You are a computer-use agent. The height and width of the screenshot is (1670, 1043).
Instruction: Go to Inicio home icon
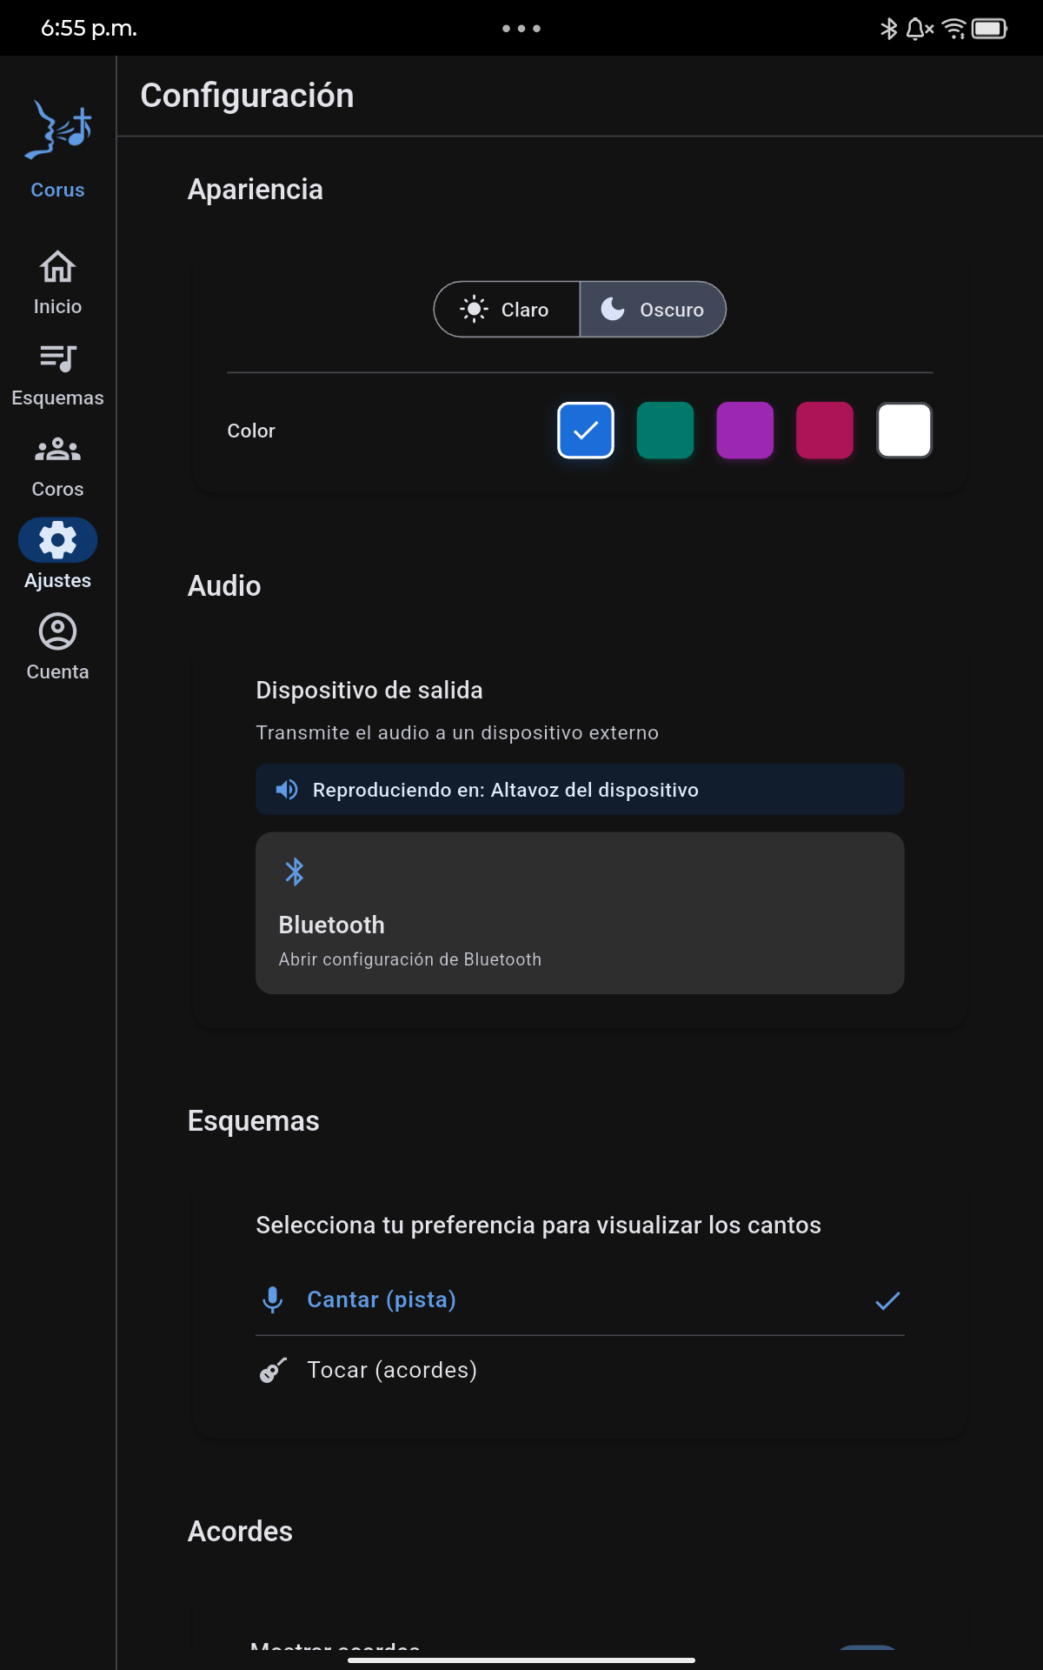tap(57, 267)
